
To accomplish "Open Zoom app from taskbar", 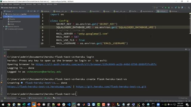I will click(158, 104).
